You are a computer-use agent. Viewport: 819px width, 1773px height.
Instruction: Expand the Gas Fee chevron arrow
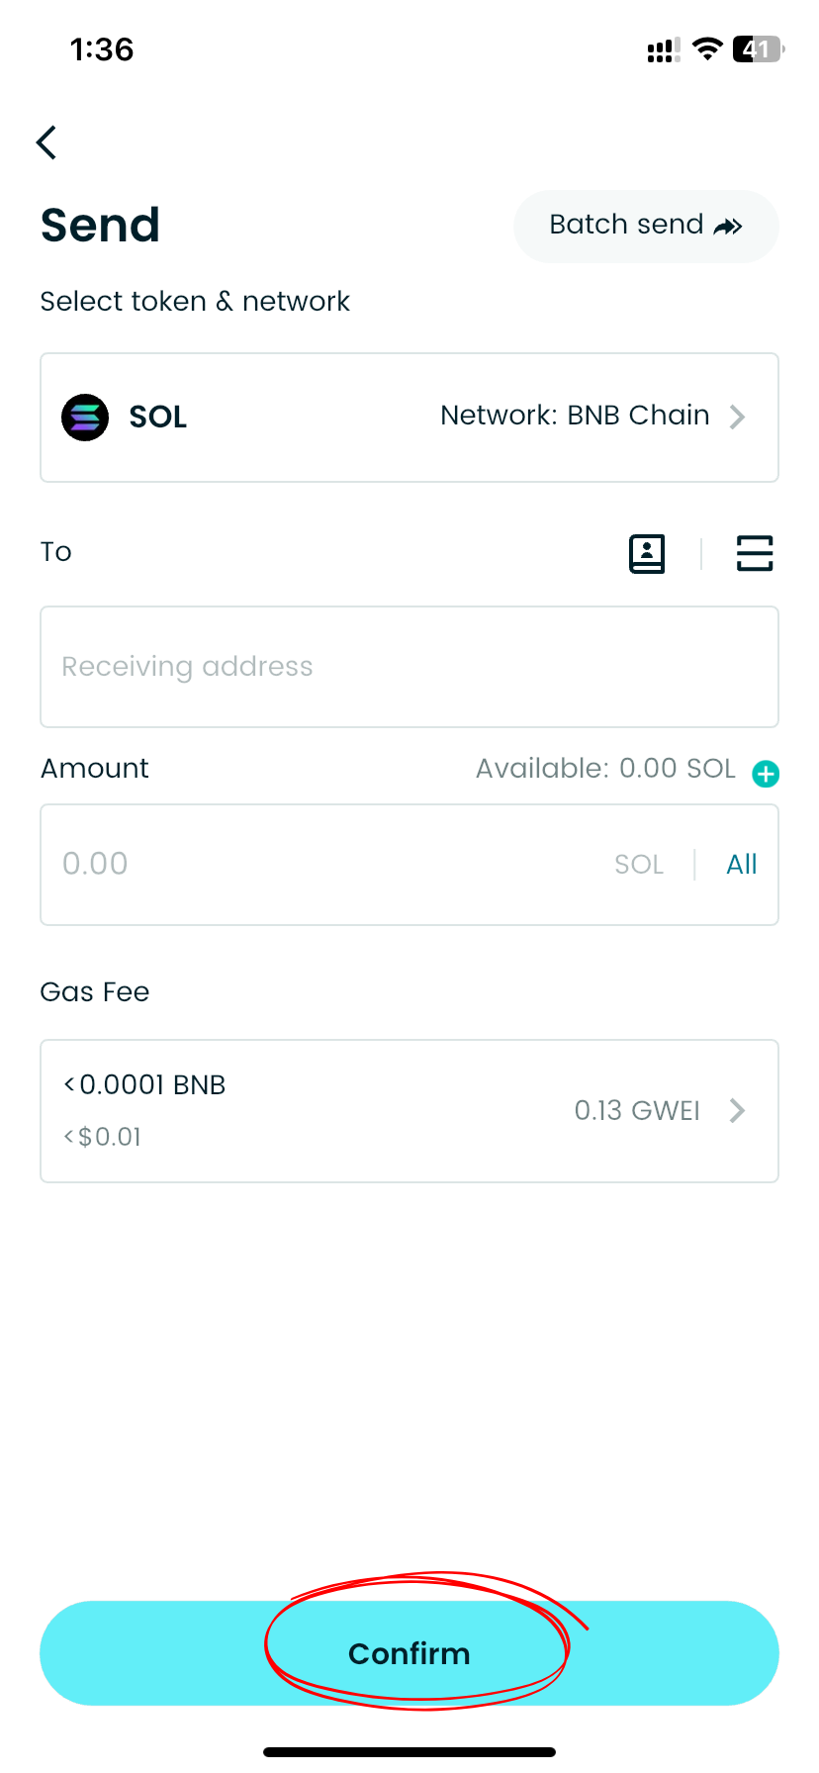pyautogui.click(x=738, y=1111)
